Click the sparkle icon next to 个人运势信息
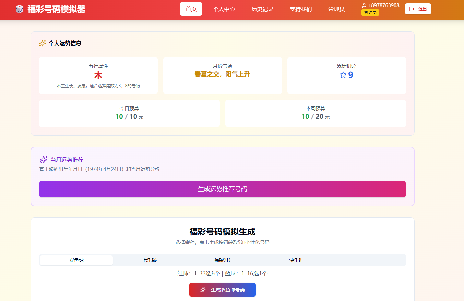This screenshot has width=464, height=301. click(x=43, y=43)
